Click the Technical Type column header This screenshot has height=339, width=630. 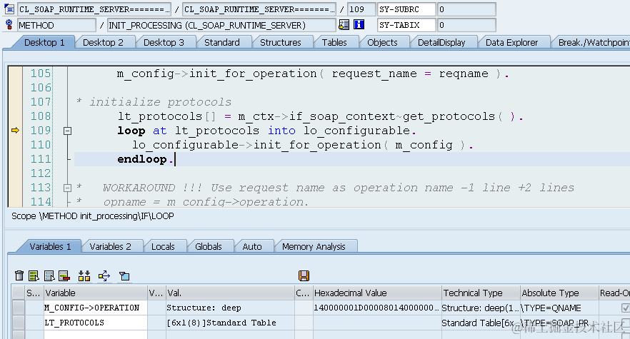pos(481,293)
